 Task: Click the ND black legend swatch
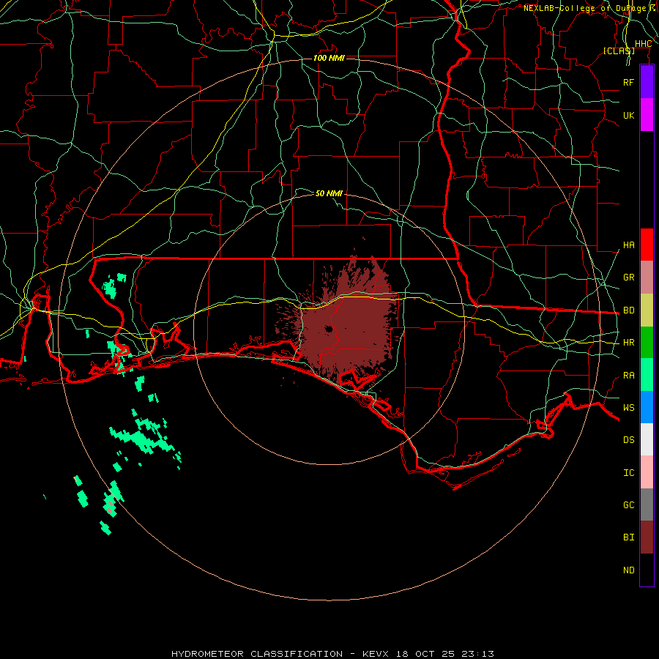click(647, 570)
